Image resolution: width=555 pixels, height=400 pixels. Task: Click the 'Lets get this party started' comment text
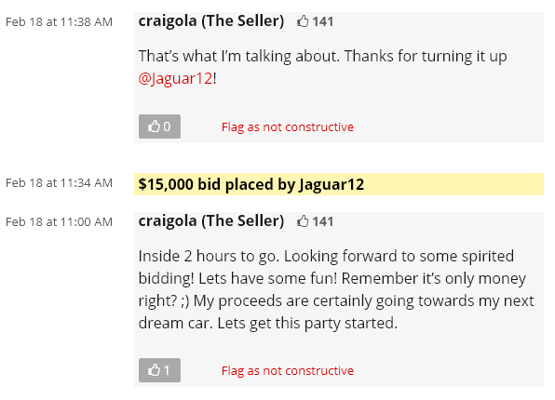coord(307,323)
